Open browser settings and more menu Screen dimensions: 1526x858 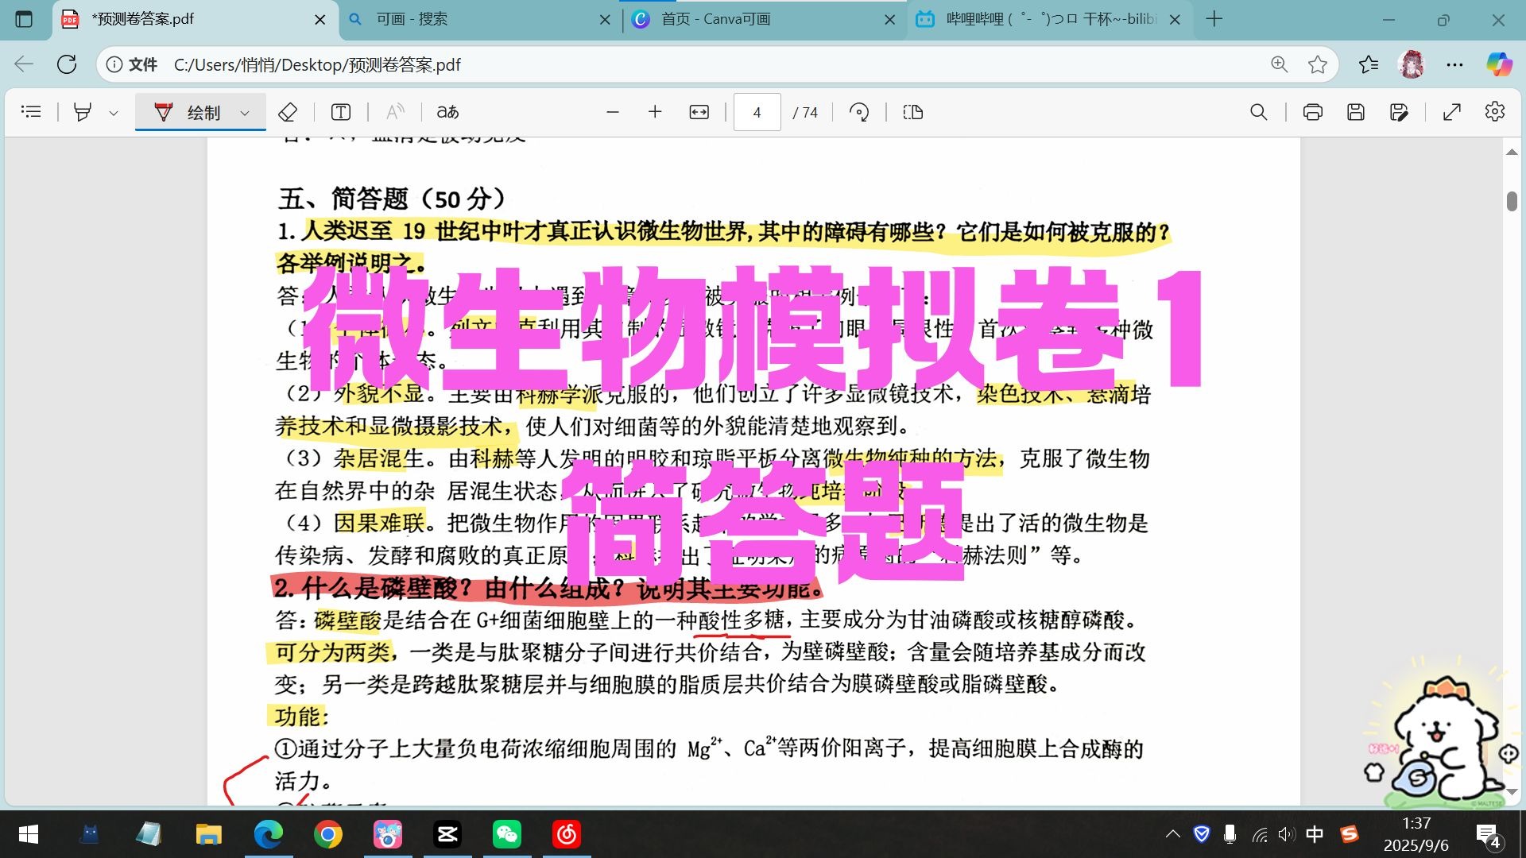coord(1454,64)
